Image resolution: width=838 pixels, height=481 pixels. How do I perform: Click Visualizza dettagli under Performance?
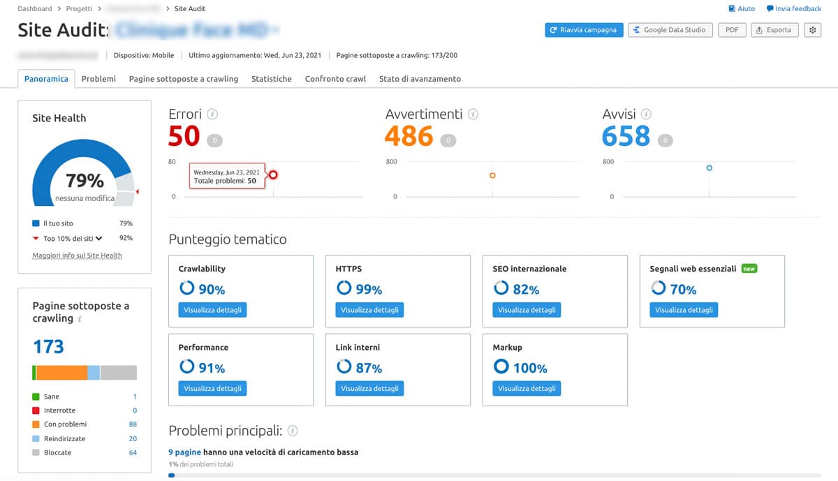click(x=213, y=388)
